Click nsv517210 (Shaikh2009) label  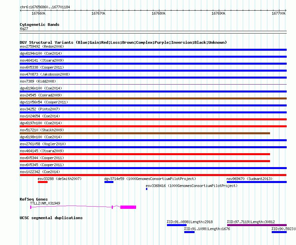tap(42, 130)
